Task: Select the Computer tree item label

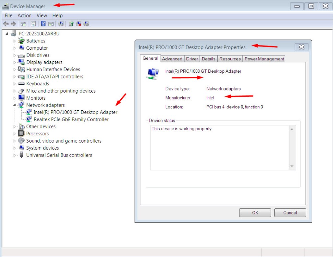Action: click(37, 48)
